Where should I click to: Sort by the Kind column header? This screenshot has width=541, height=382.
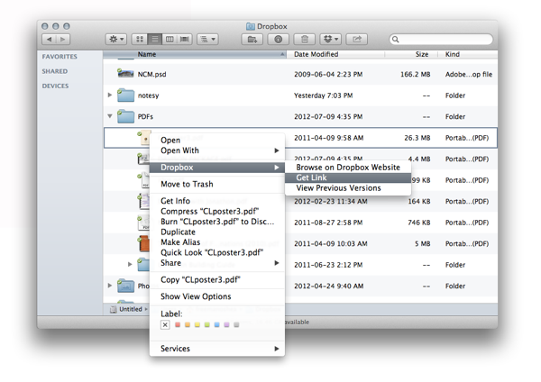467,54
